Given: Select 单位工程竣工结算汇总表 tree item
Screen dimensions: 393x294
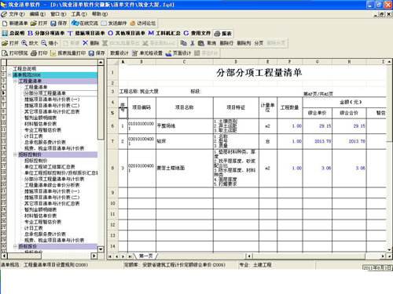Looking at the screenshot, I should point(50,167).
